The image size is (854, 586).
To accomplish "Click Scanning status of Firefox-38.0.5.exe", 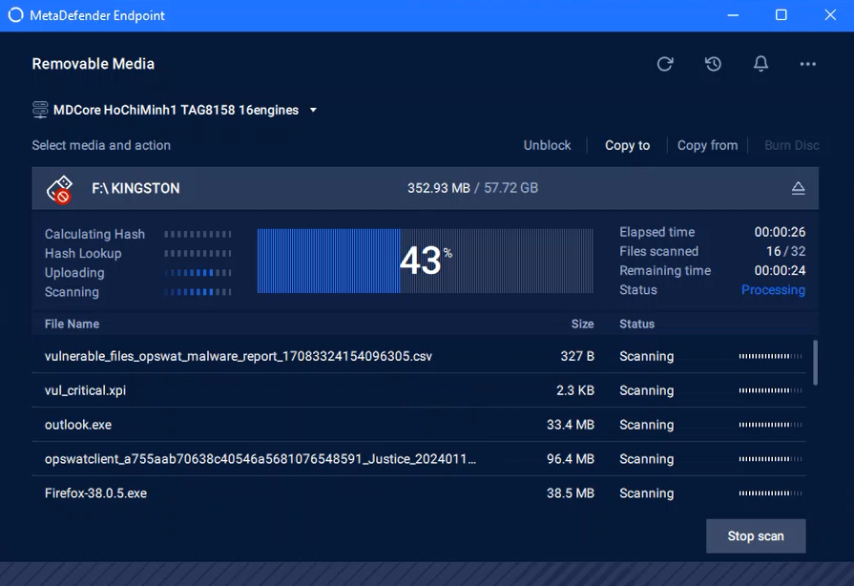I will [647, 493].
